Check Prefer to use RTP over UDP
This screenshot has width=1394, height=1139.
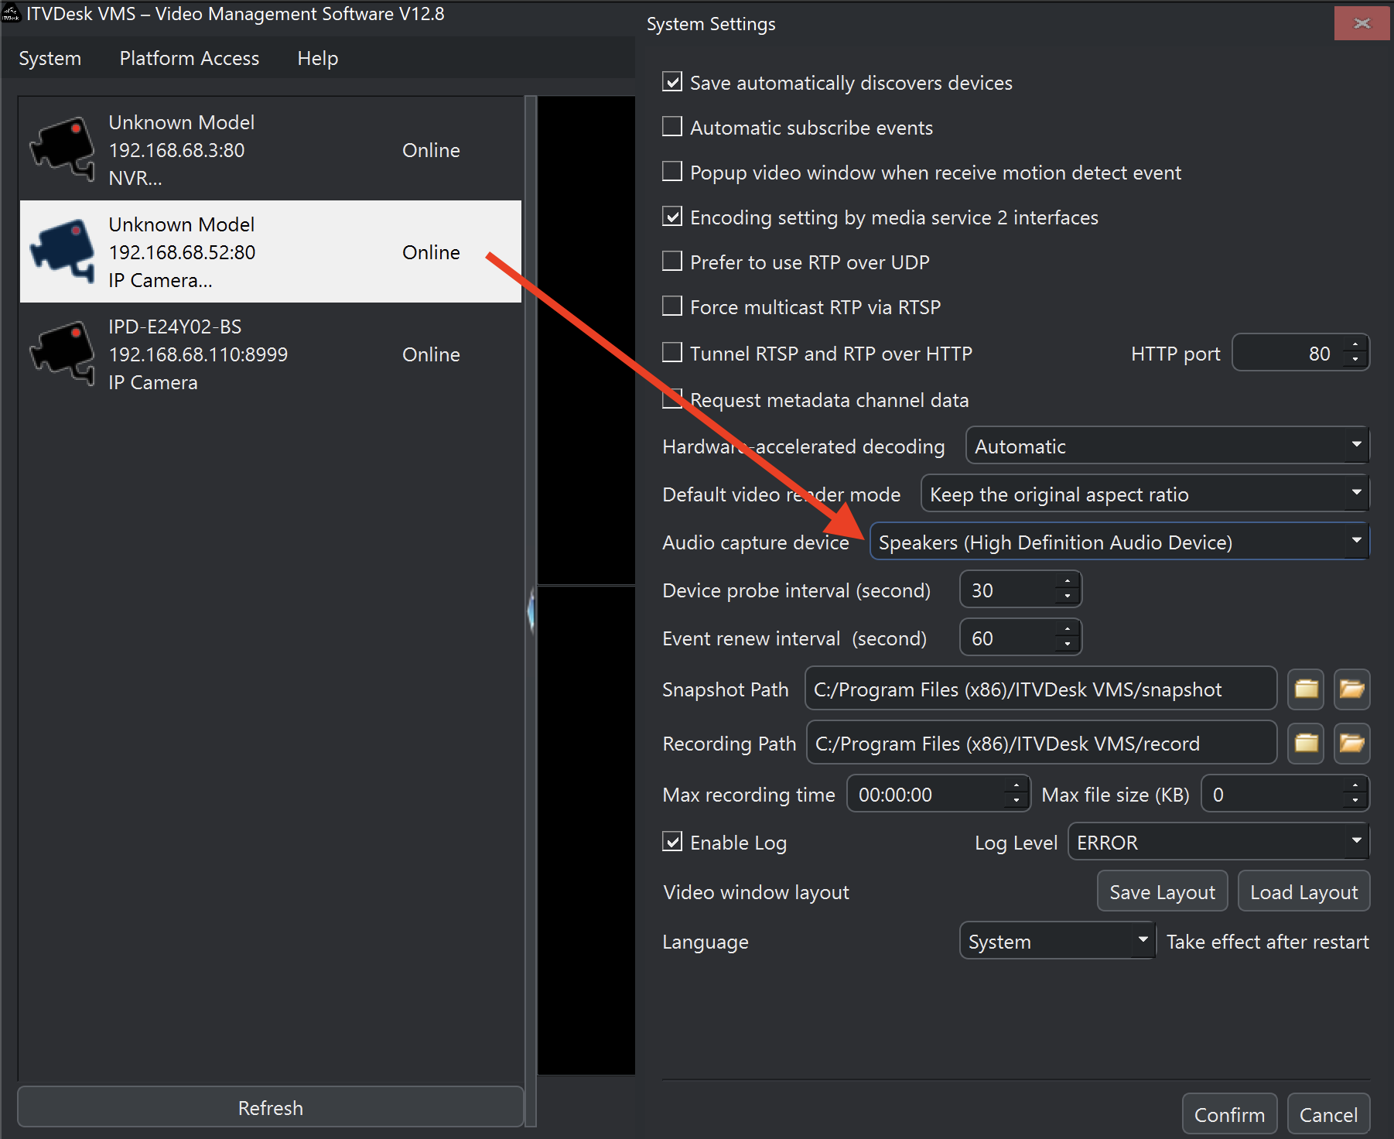pos(672,262)
